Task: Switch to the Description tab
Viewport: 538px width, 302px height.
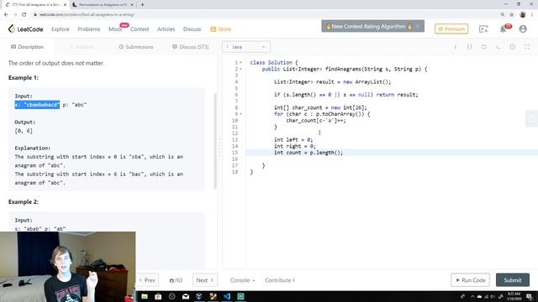Action: [x=27, y=47]
